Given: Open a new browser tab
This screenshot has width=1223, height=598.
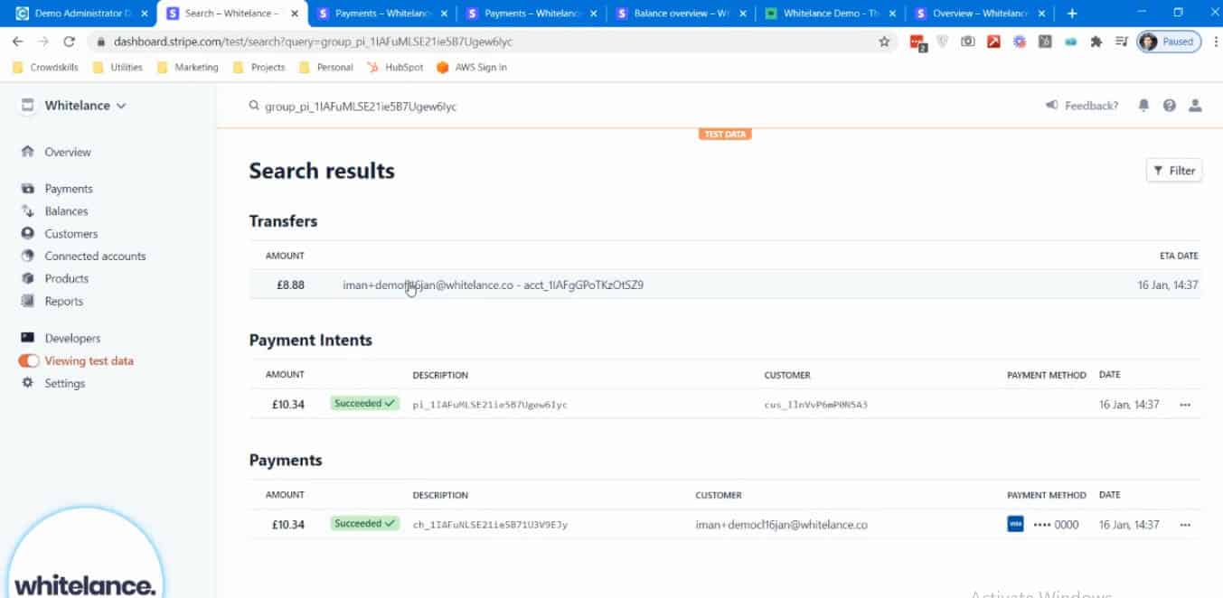Looking at the screenshot, I should click(x=1072, y=14).
